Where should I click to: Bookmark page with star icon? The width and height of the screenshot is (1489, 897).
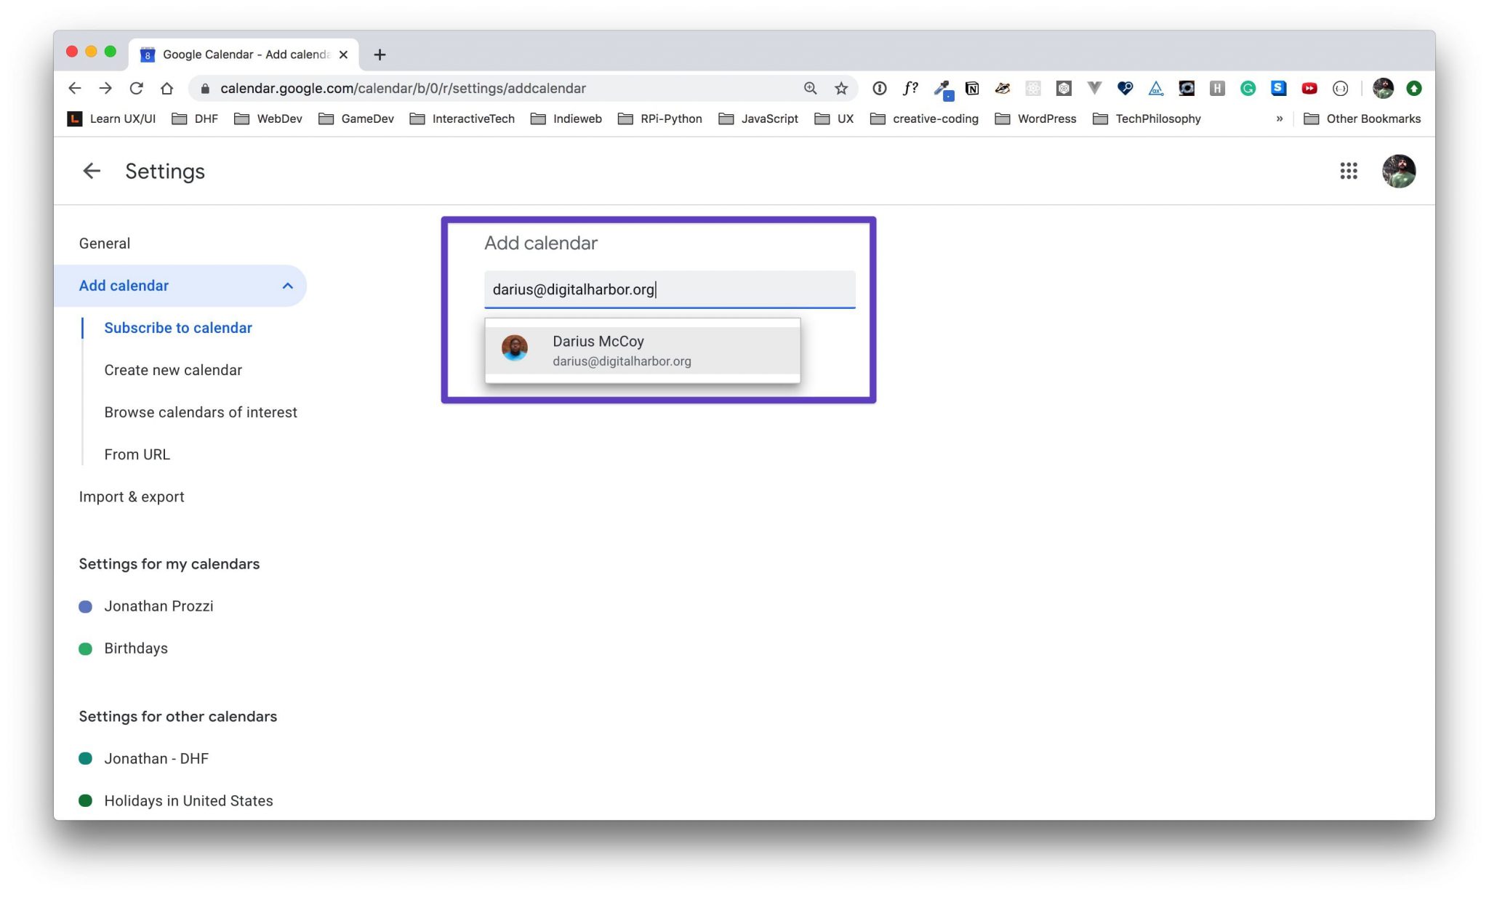click(x=841, y=88)
